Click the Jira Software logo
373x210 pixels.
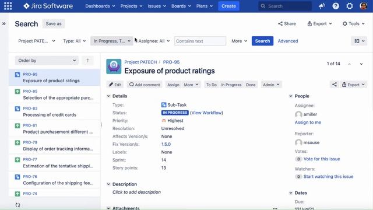coord(48,6)
